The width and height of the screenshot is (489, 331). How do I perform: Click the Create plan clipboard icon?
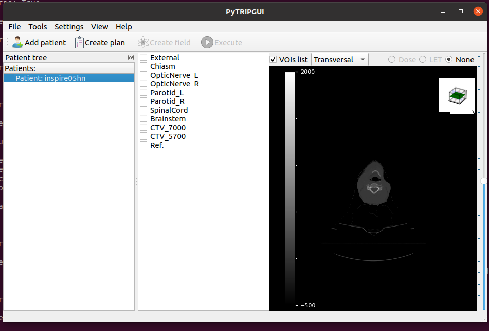point(79,42)
